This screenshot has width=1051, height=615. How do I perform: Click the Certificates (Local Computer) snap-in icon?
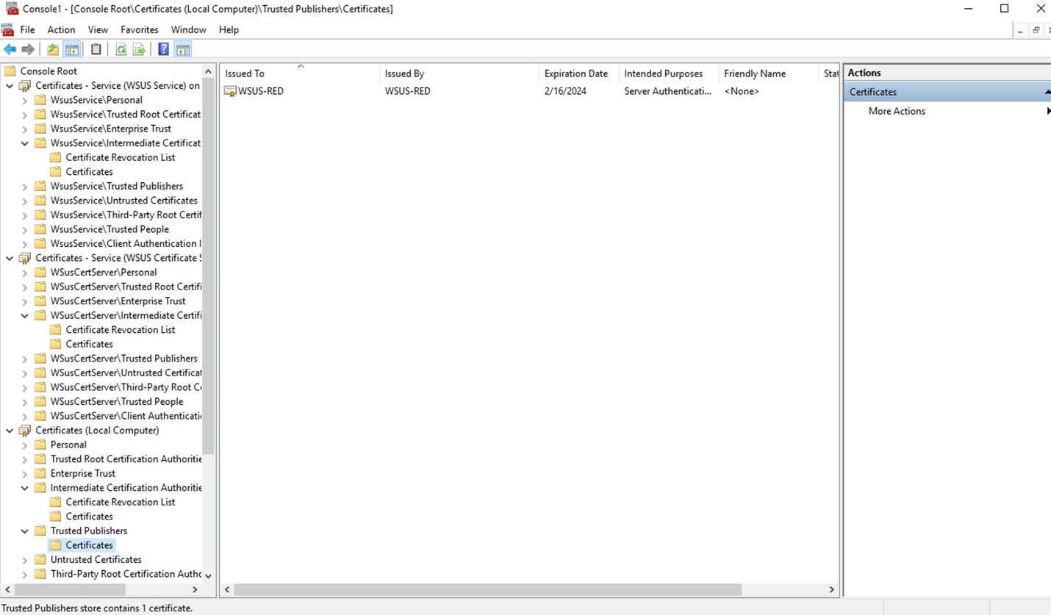coord(25,431)
